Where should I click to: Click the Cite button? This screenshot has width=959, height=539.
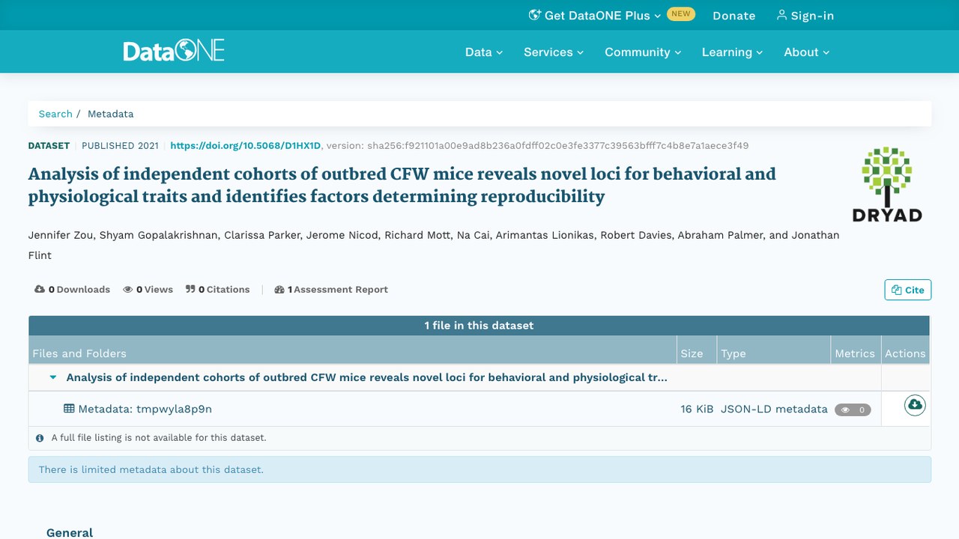coord(908,290)
